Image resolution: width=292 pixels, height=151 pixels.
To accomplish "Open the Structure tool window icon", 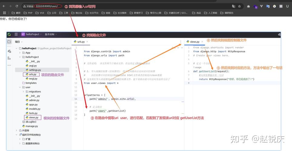I will pos(9,58).
